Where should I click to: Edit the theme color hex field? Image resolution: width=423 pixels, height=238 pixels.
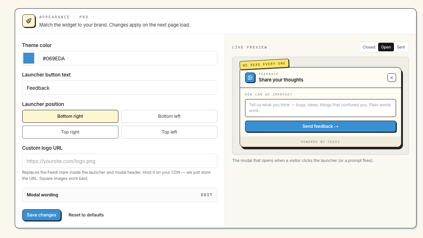pos(128,58)
